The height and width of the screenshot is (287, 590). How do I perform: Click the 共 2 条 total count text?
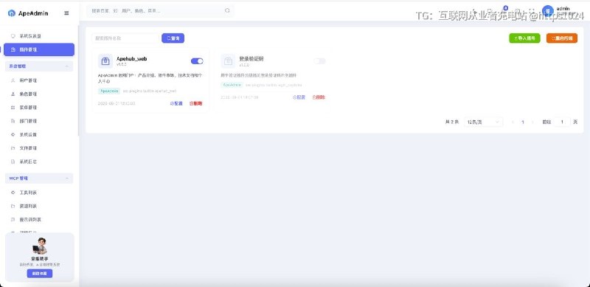tap(452, 122)
